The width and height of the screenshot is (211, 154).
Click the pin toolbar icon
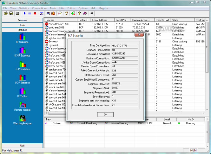coord(91,13)
